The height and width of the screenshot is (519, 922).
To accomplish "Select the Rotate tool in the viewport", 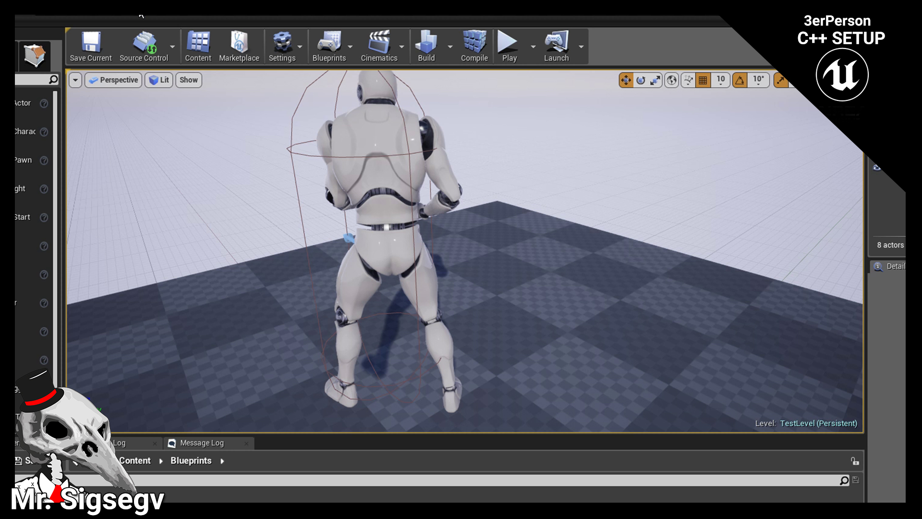I will pyautogui.click(x=641, y=80).
